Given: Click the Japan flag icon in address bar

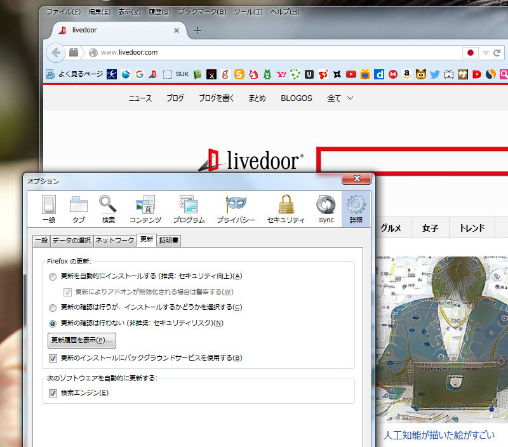Looking at the screenshot, I should (x=471, y=53).
